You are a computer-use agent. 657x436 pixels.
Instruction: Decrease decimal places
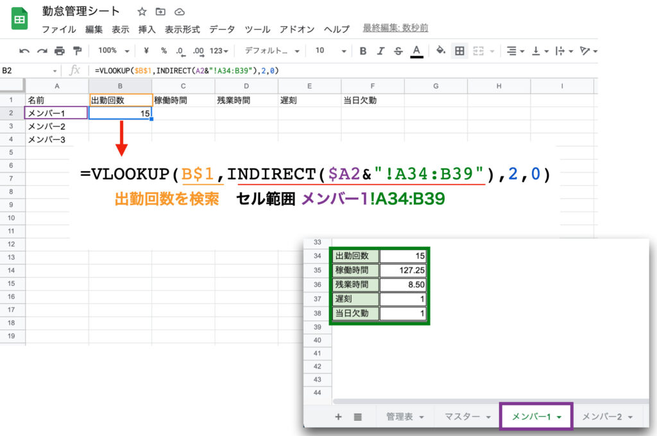(x=180, y=51)
